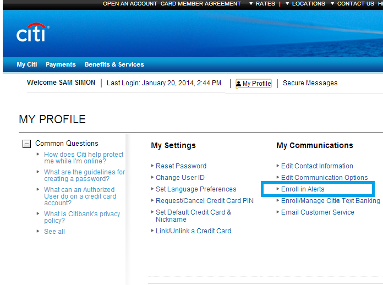
Task: Open the Contact Us menu
Action: [355, 4]
